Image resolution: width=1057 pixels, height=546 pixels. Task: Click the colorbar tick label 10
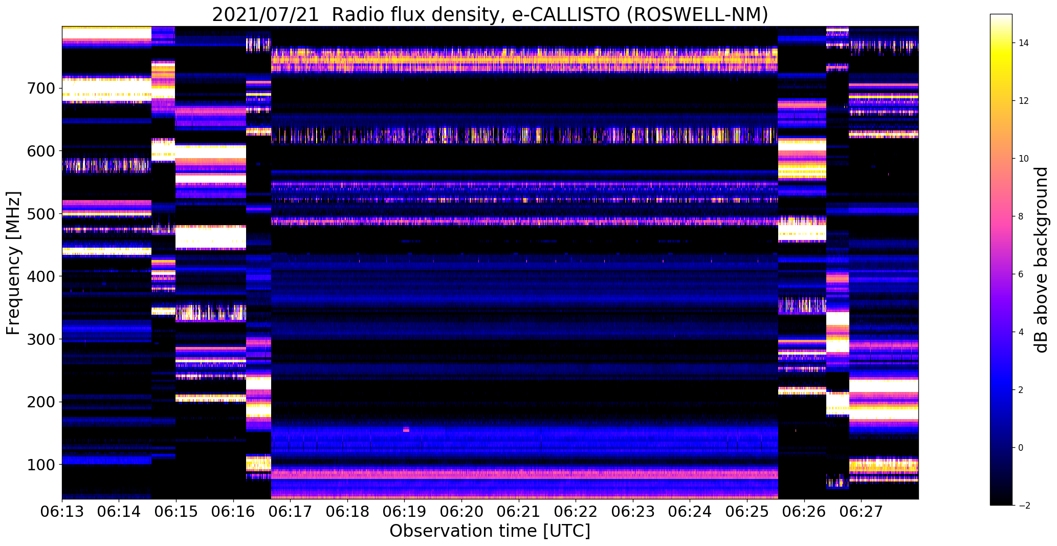pyautogui.click(x=1023, y=159)
